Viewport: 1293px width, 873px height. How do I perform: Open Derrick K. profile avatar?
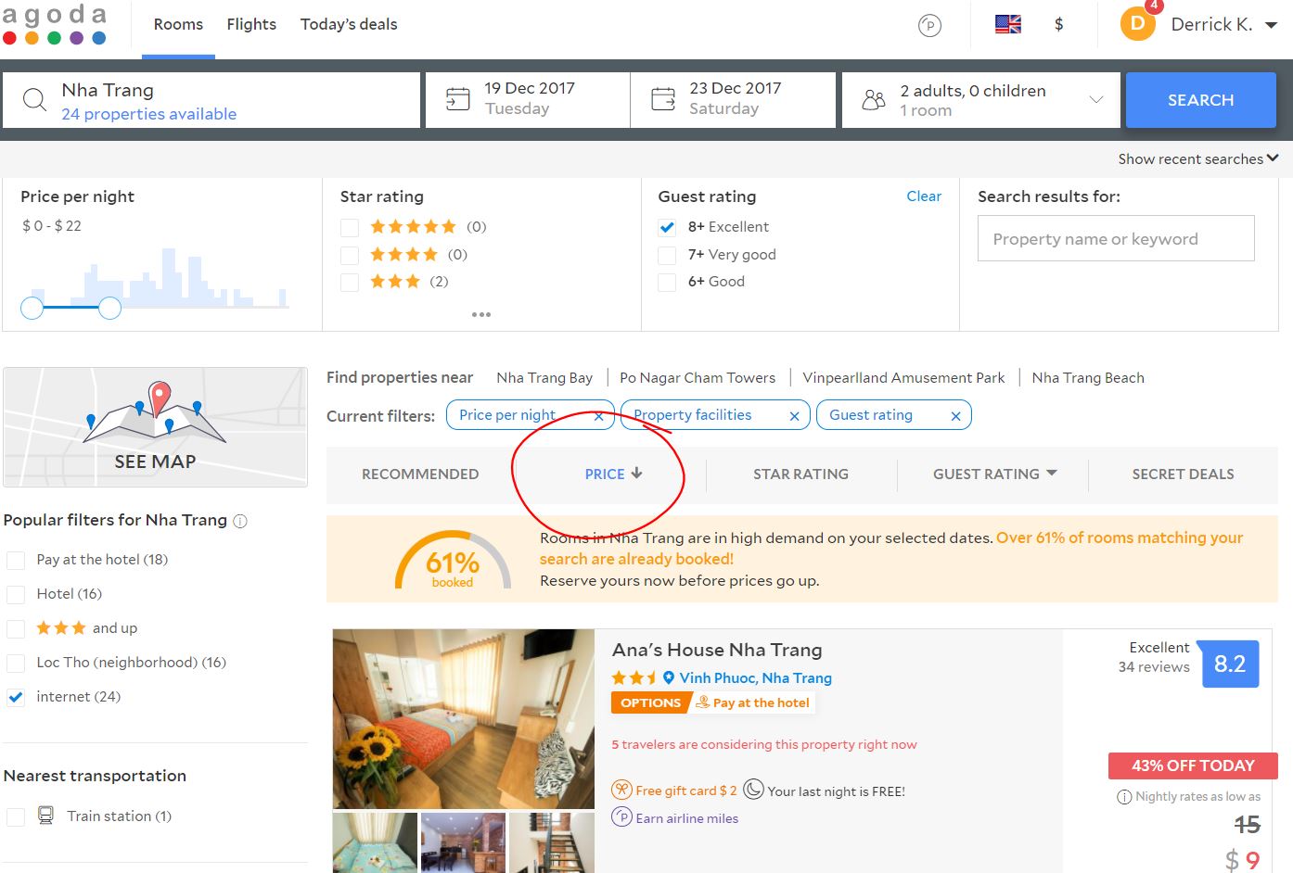(x=1137, y=24)
